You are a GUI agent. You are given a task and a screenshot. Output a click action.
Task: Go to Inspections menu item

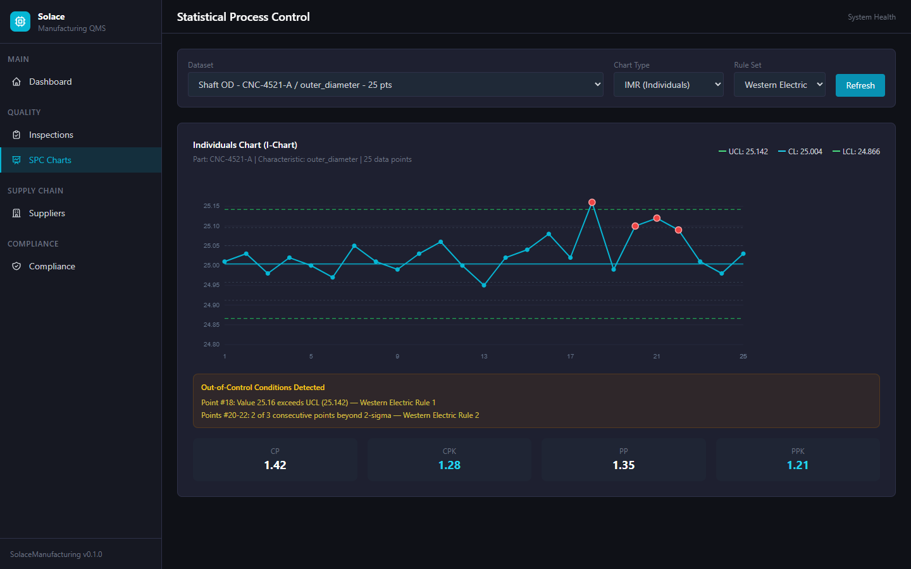point(51,135)
